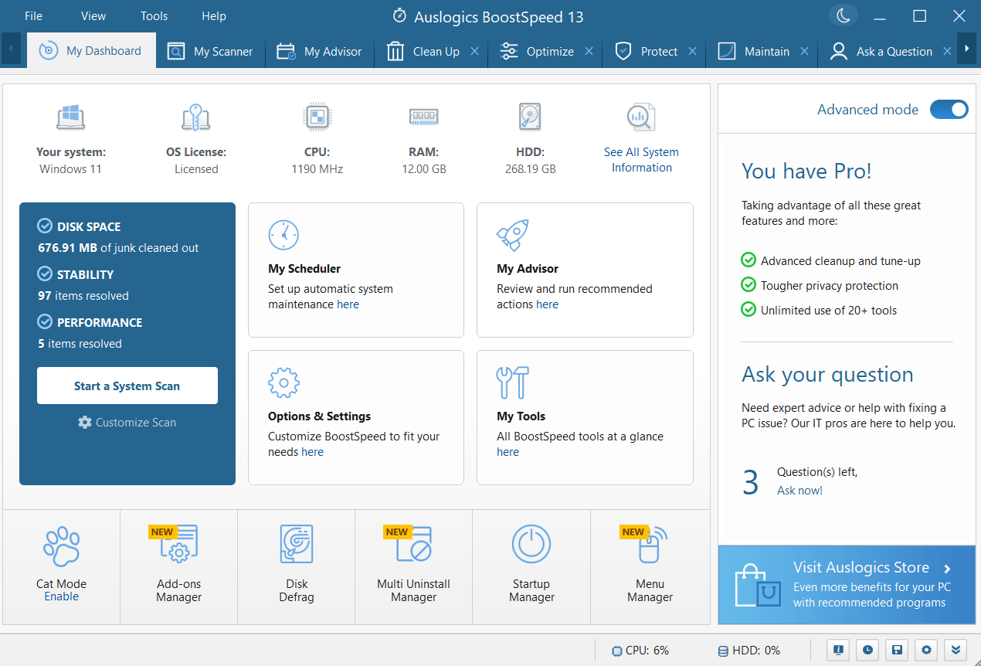Open the My Scheduler clock icon
This screenshot has height=666, width=981.
pos(283,234)
